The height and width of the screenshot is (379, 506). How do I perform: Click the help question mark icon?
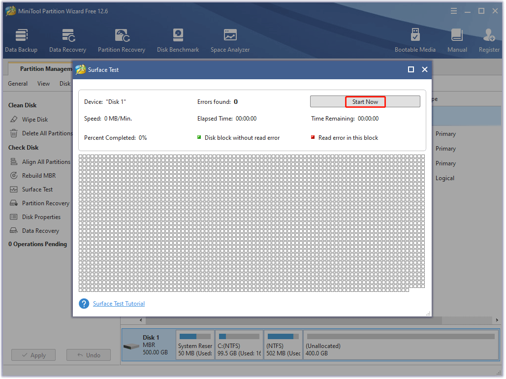point(84,304)
